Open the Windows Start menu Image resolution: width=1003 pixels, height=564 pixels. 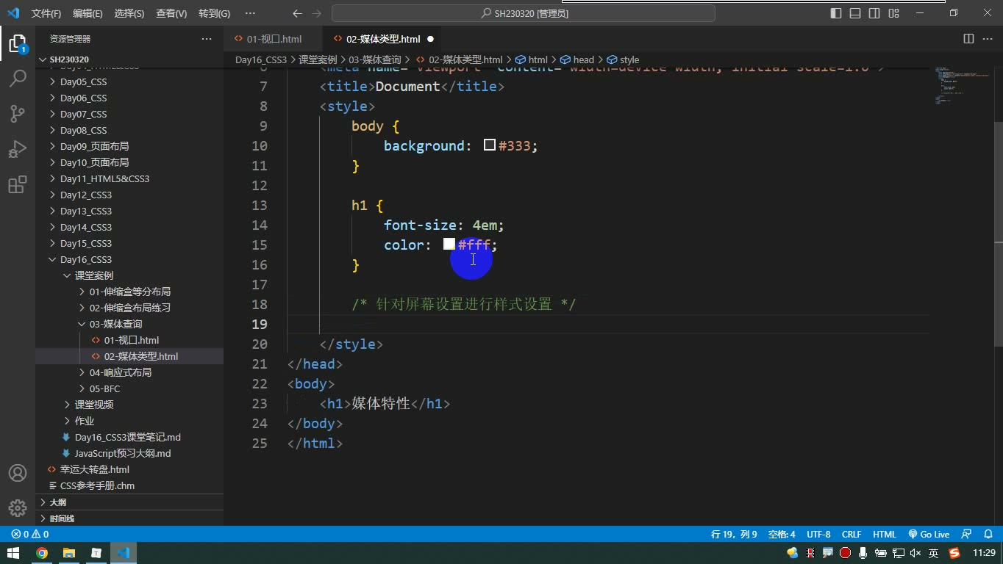(x=13, y=553)
